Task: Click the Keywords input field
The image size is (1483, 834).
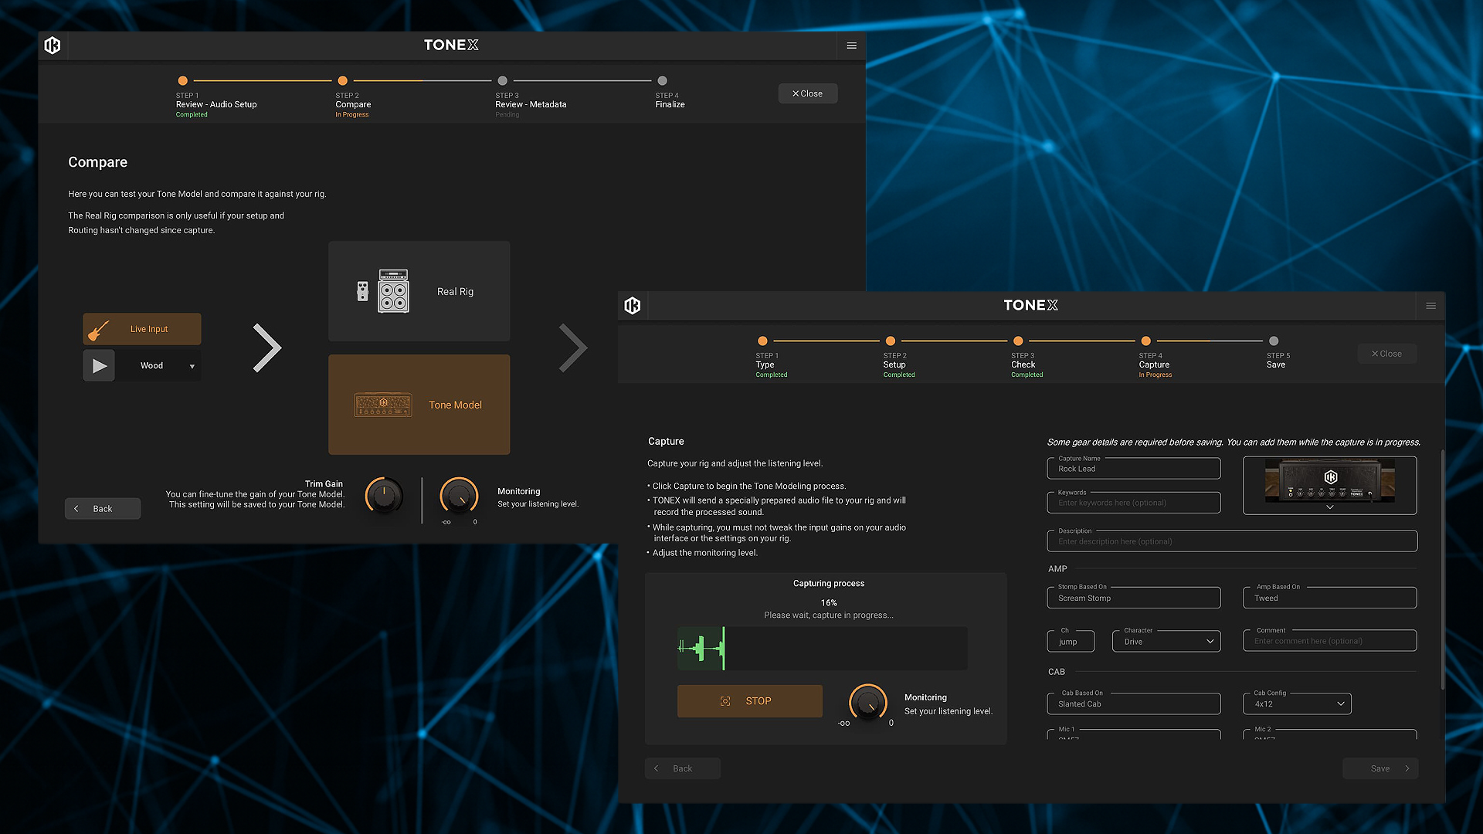Action: pyautogui.click(x=1134, y=503)
